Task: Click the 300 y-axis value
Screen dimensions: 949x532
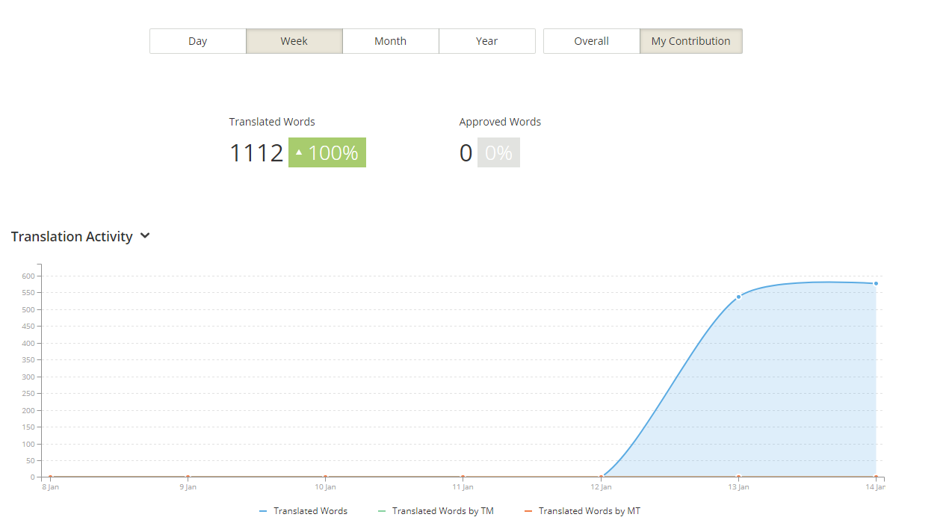Action: coord(28,377)
